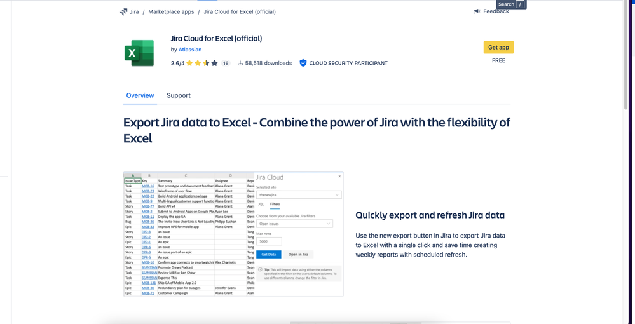
Task: Click the Get Data button
Action: (x=269, y=255)
